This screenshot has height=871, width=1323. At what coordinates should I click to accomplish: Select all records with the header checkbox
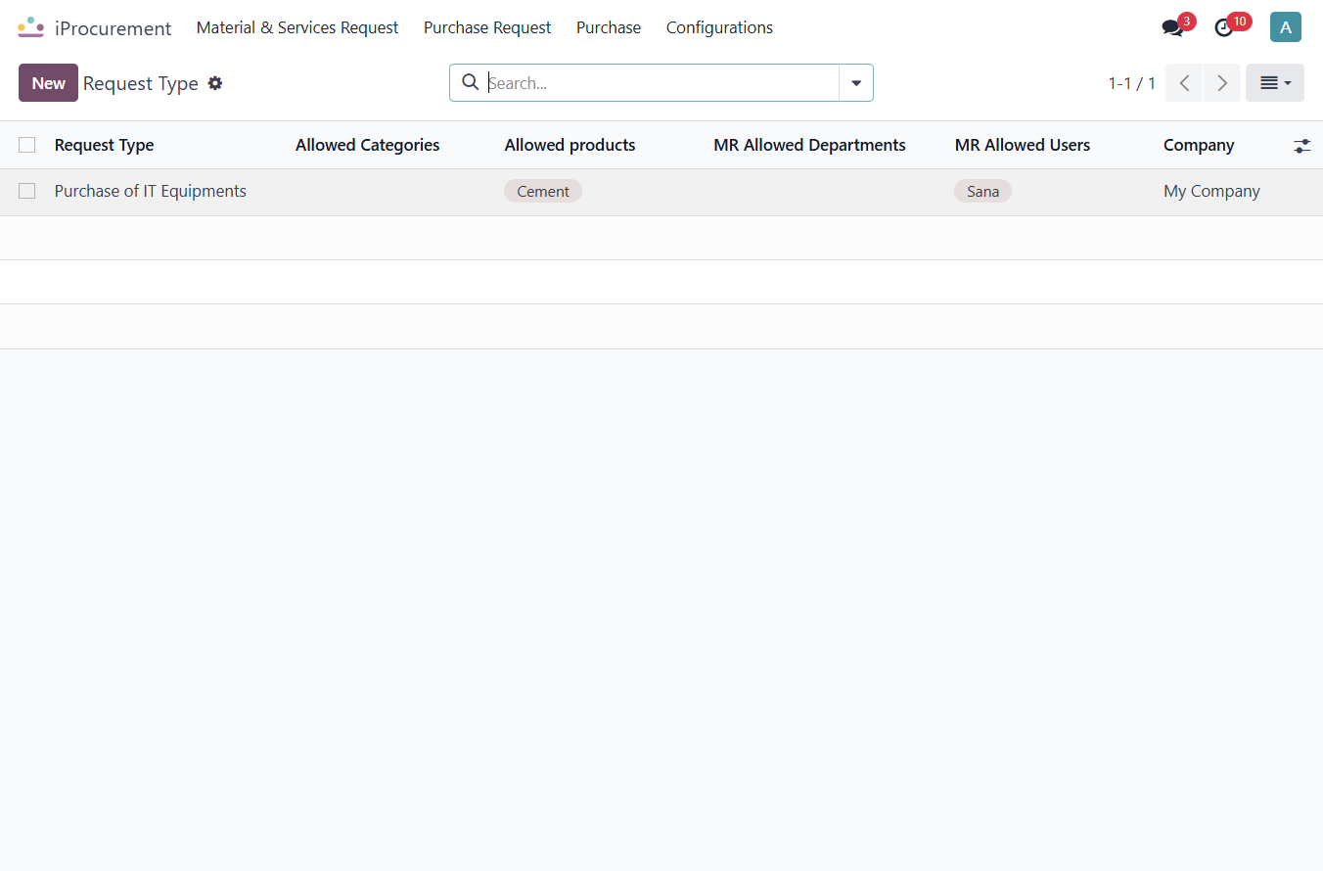click(x=26, y=145)
